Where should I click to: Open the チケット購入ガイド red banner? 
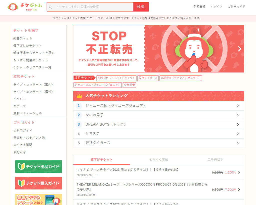(38, 183)
